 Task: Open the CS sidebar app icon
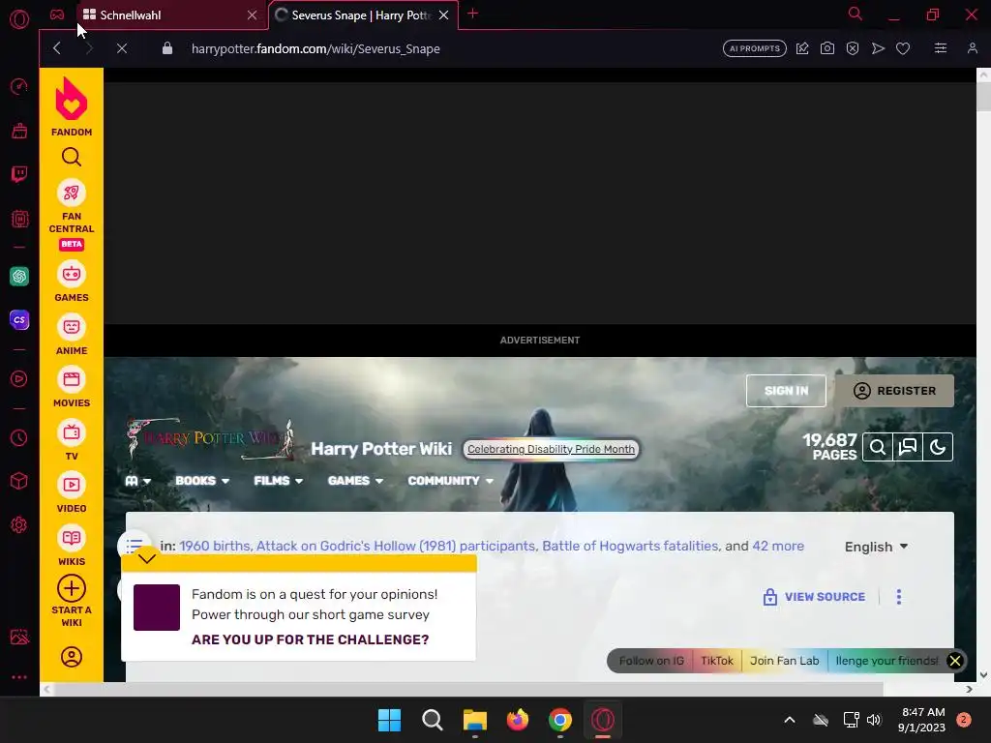click(x=19, y=319)
